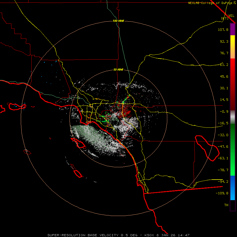
Task: Click the 61.2 scale value
Action: click(224, 65)
